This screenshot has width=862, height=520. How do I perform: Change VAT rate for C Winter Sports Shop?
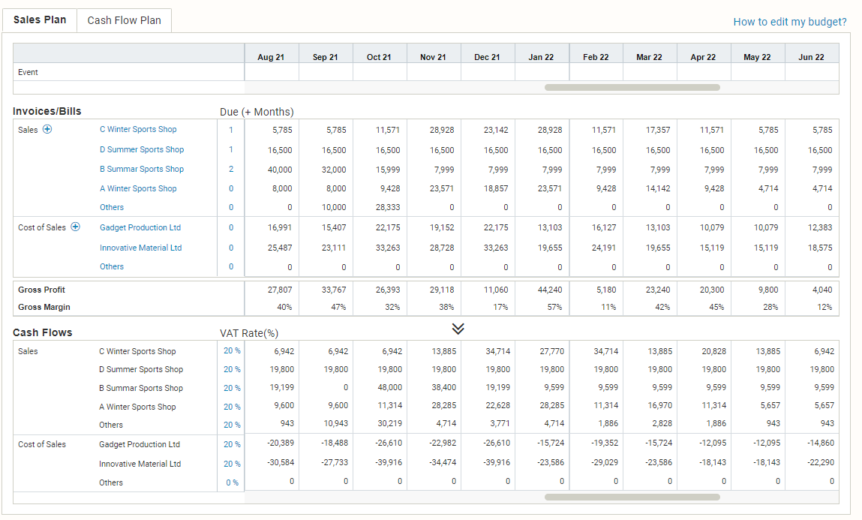[x=232, y=350]
